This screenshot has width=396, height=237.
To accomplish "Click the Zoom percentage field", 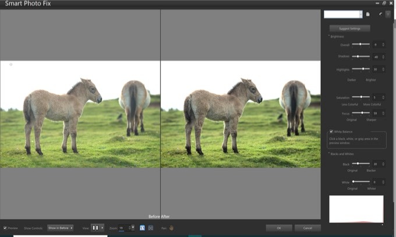I will [x=123, y=228].
